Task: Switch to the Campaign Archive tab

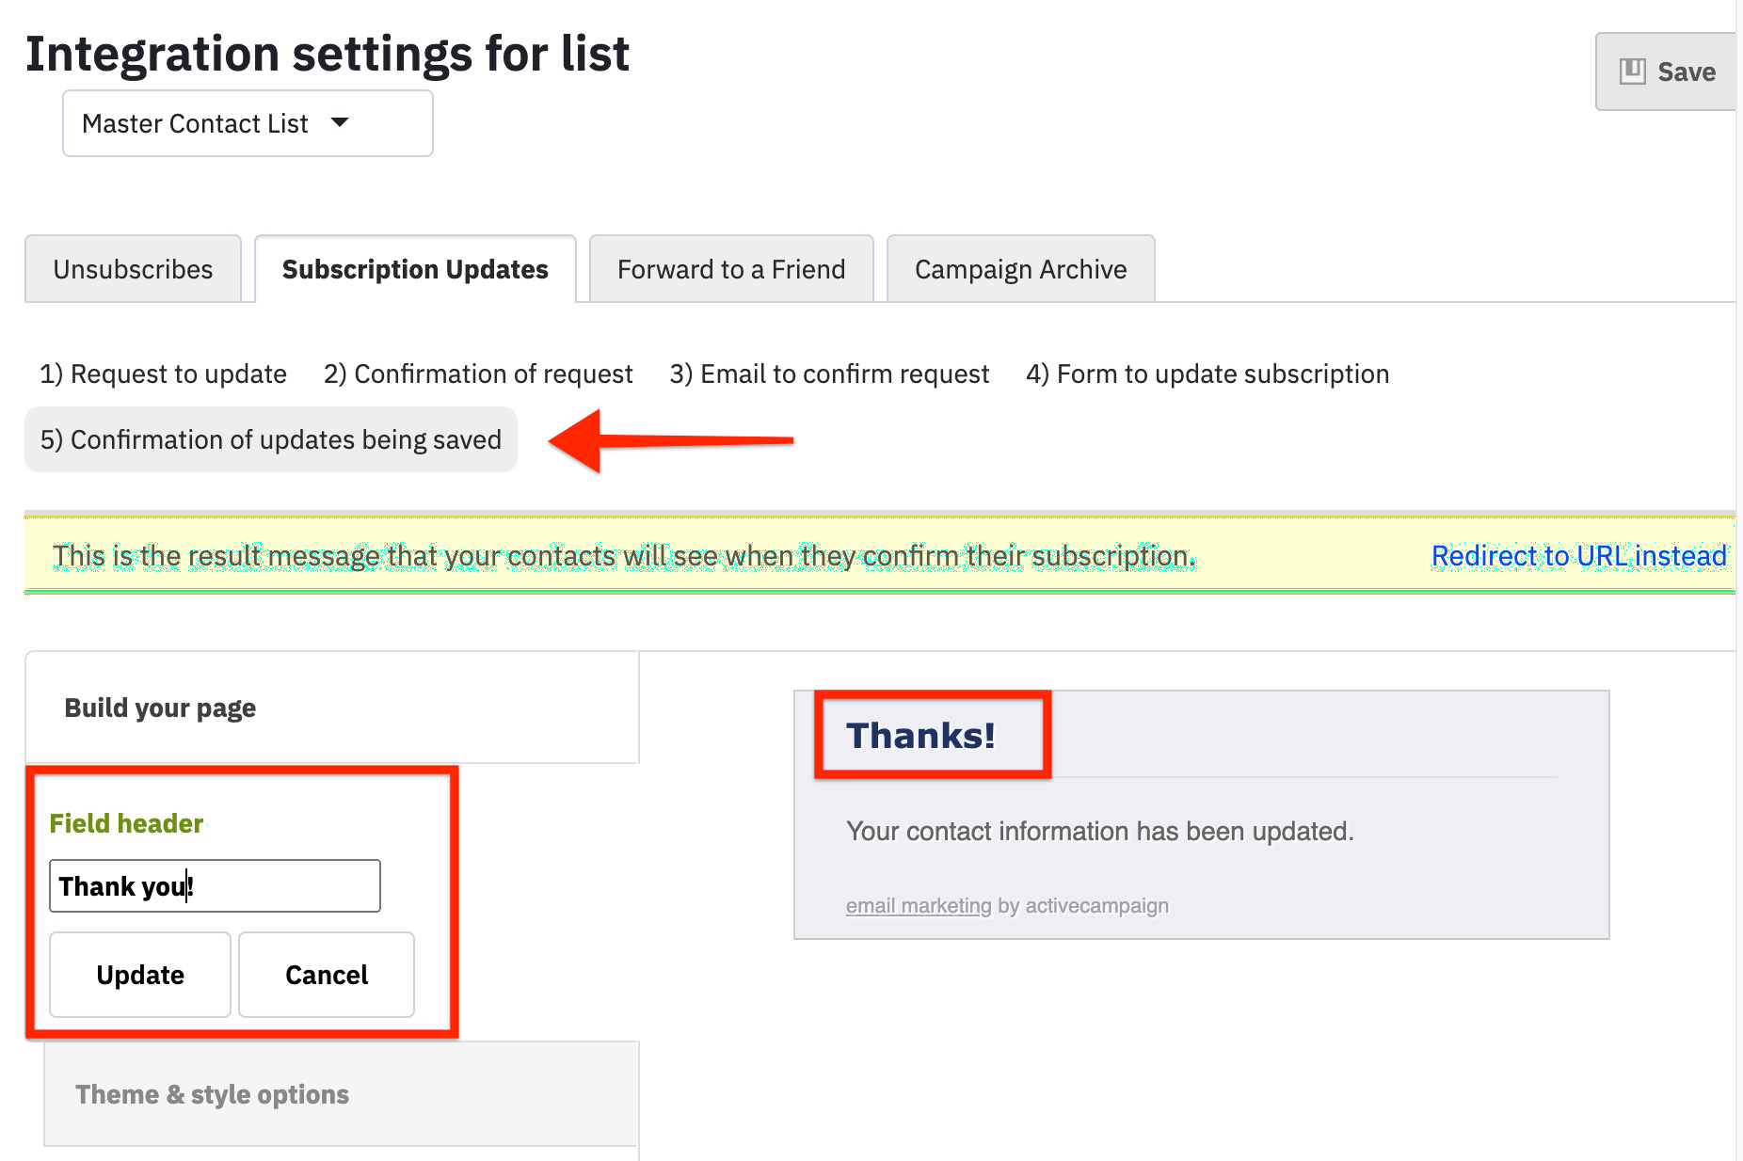Action: [x=1020, y=270]
